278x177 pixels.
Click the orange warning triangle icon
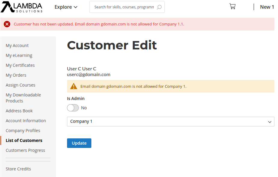tap(74, 86)
